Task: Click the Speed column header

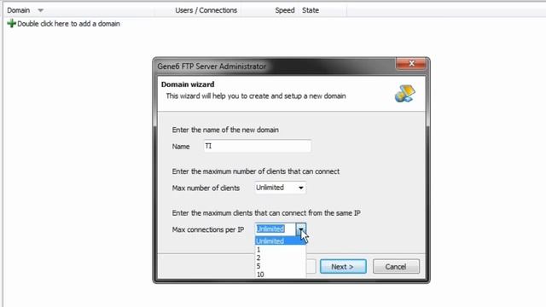Action: (284, 10)
